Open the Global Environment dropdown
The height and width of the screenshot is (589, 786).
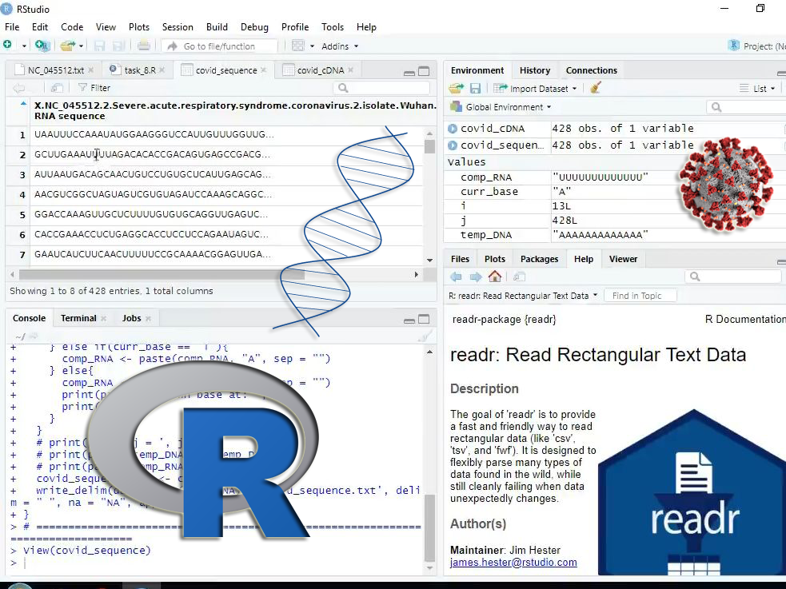[x=501, y=107]
